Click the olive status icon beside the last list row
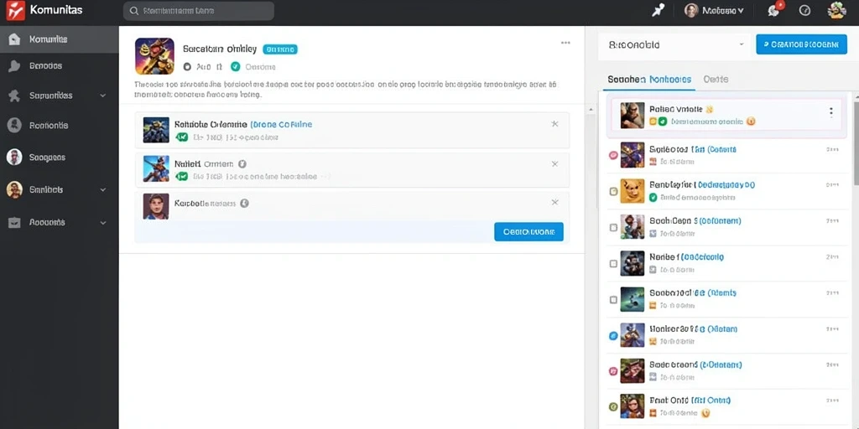This screenshot has width=859, height=429. [613, 406]
